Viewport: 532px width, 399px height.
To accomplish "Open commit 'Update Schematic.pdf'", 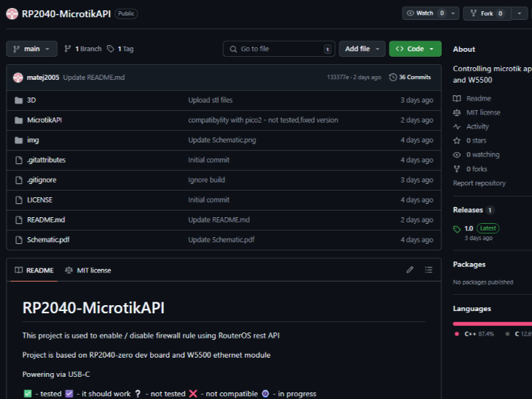I will pyautogui.click(x=221, y=240).
